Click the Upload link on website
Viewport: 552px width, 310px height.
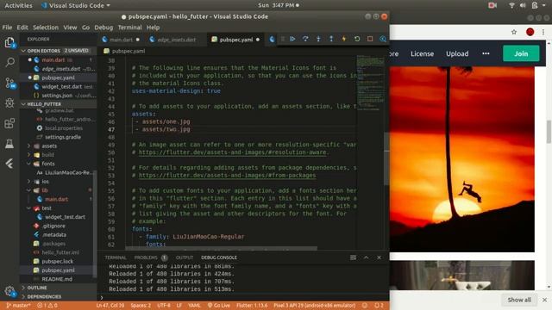[457, 53]
